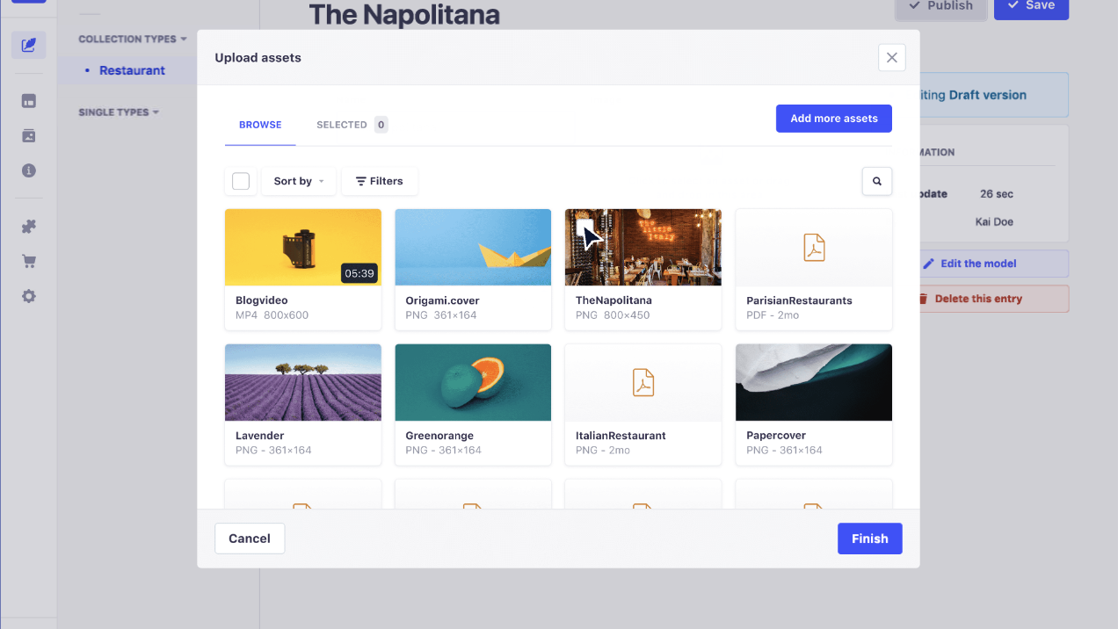The image size is (1118, 629).
Task: Open the TheNapolitana image thumbnail
Action: (x=642, y=247)
